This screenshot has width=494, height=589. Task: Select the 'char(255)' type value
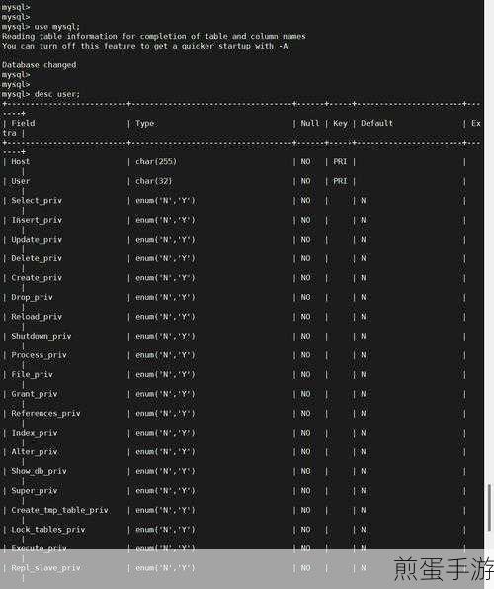(x=155, y=162)
